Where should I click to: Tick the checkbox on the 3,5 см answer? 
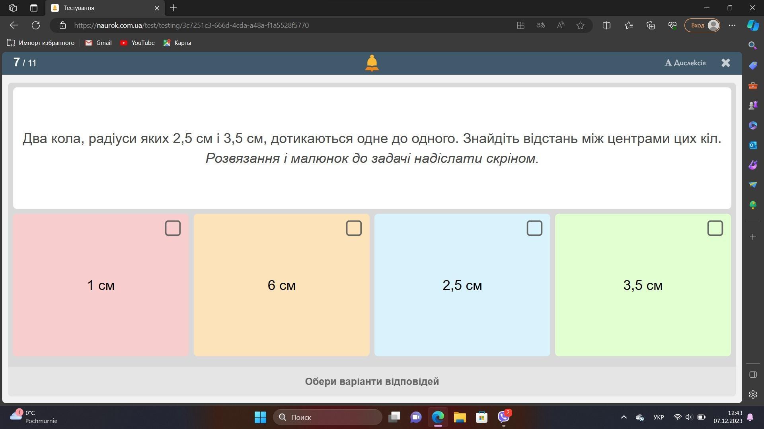tap(715, 228)
